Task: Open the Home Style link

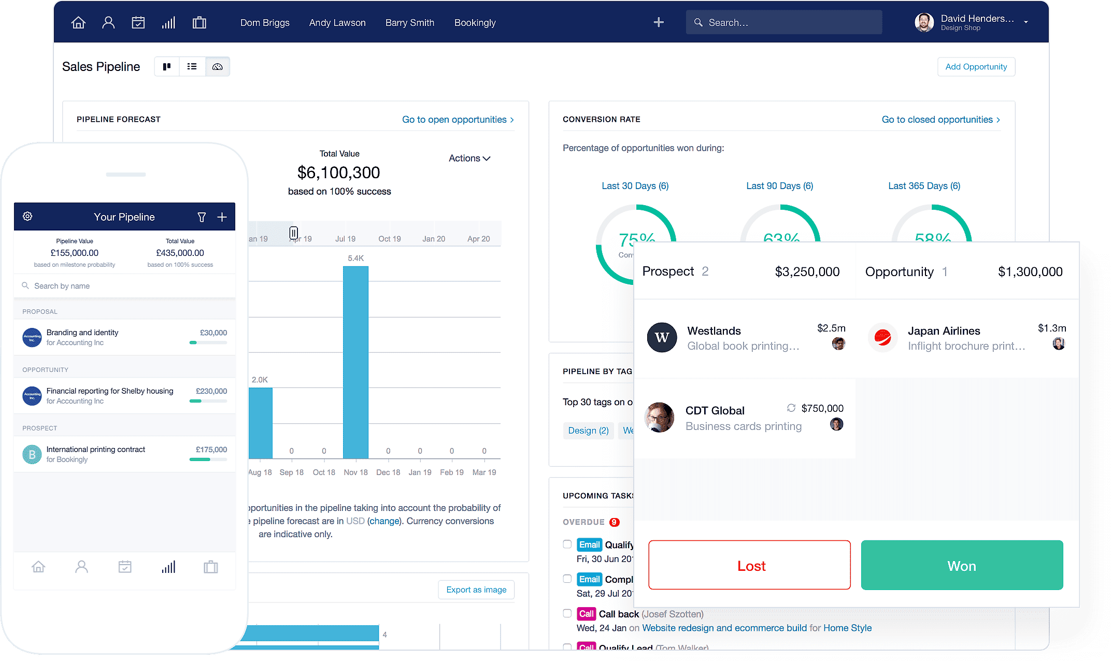Action: pos(848,628)
